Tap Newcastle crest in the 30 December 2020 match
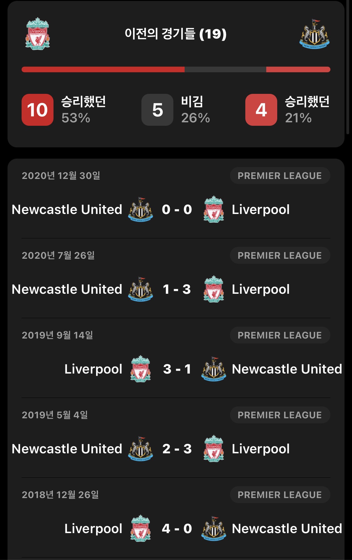 tap(140, 209)
